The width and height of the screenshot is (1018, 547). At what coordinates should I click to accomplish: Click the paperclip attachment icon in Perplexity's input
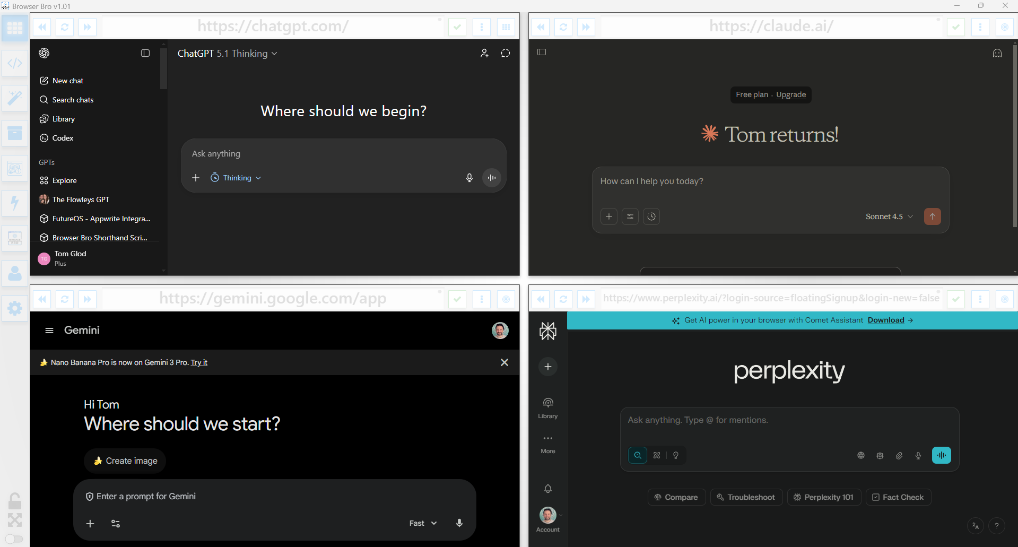point(899,455)
